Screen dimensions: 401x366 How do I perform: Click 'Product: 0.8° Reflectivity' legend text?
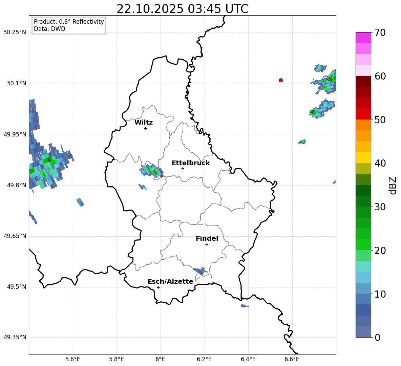click(69, 22)
